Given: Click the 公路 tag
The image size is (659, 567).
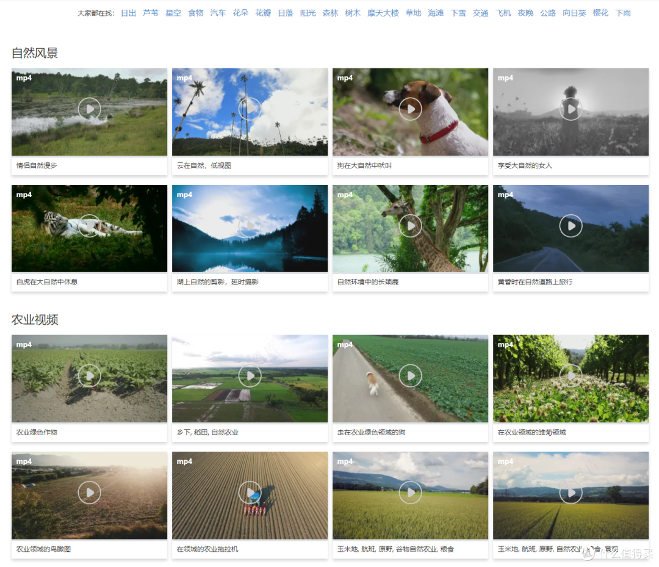Looking at the screenshot, I should (x=548, y=13).
